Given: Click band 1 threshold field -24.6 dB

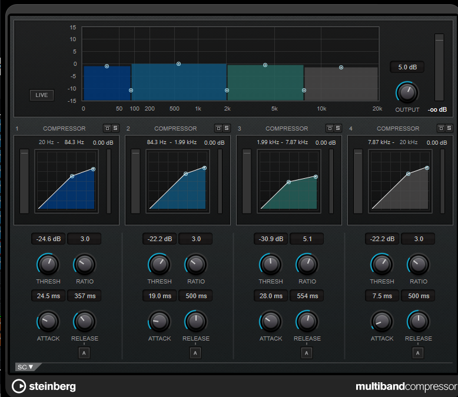Looking at the screenshot, I should pyautogui.click(x=48, y=239).
